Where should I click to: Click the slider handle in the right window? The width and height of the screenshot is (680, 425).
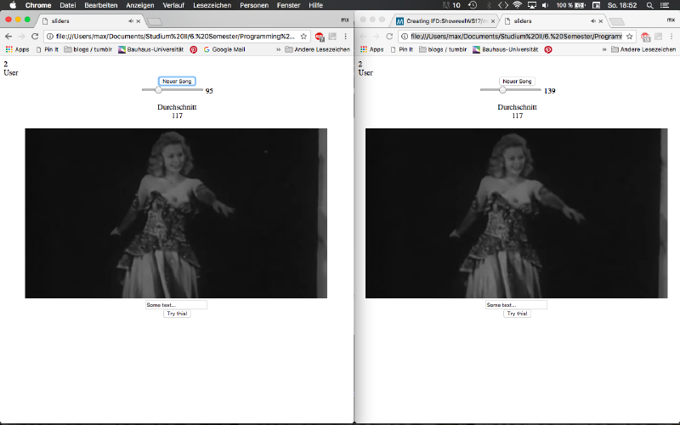coord(502,90)
